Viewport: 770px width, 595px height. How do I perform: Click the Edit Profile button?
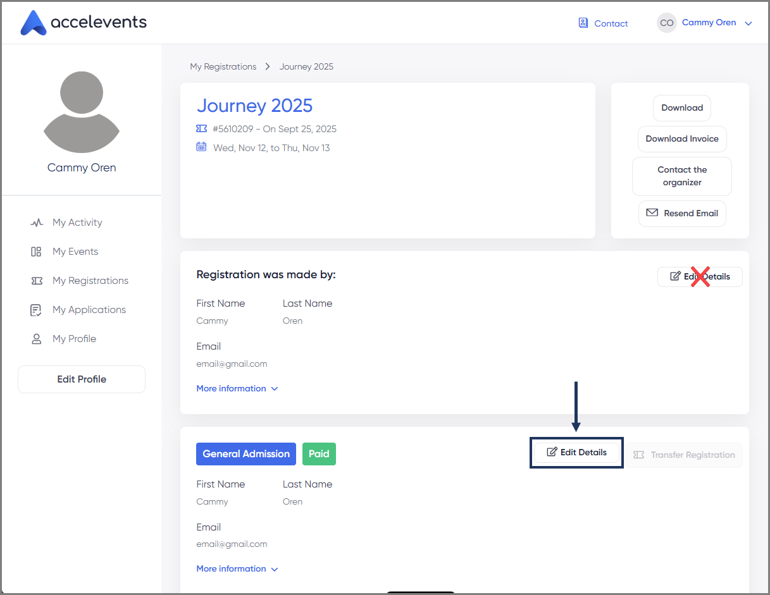(x=82, y=379)
